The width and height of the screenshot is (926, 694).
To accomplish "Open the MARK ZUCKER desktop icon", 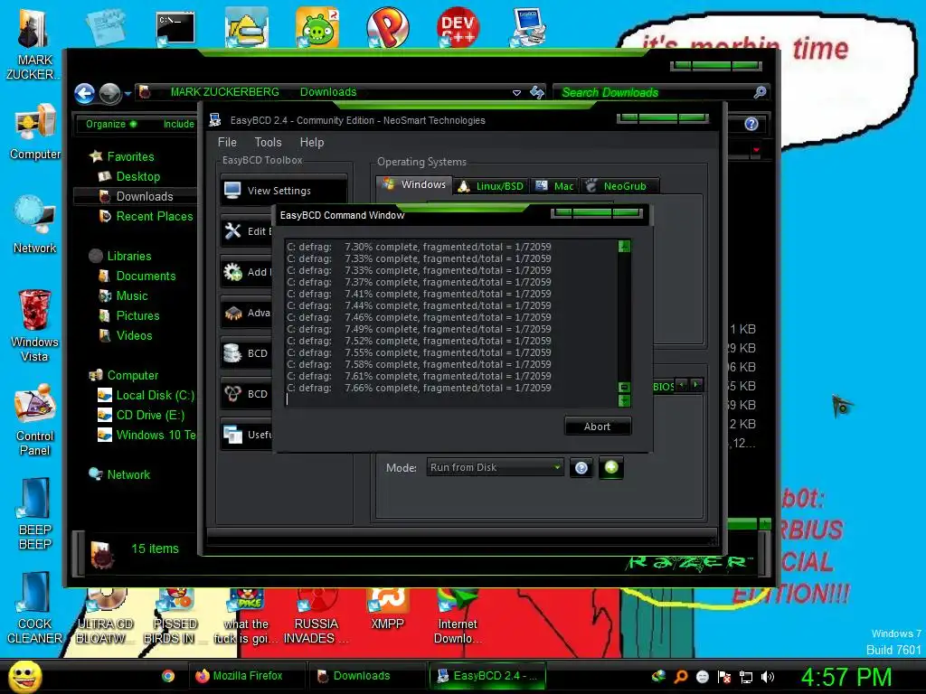I will click(33, 44).
